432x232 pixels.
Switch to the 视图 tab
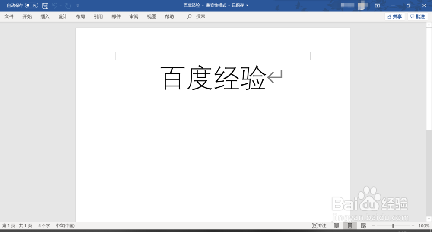pos(152,16)
